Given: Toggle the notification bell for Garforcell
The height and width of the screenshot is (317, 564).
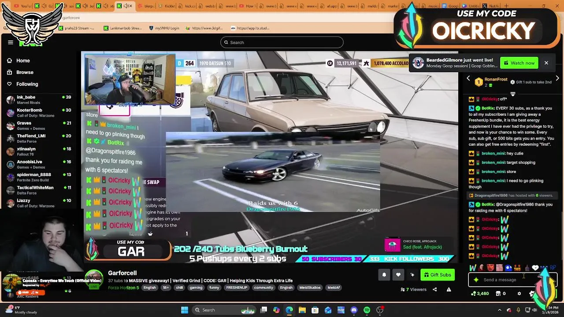Looking at the screenshot, I should [384, 275].
